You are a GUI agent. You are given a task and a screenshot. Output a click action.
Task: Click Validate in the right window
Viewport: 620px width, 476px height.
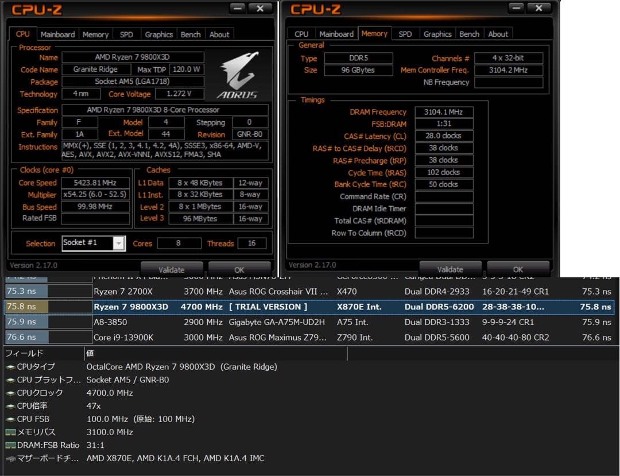click(x=450, y=269)
